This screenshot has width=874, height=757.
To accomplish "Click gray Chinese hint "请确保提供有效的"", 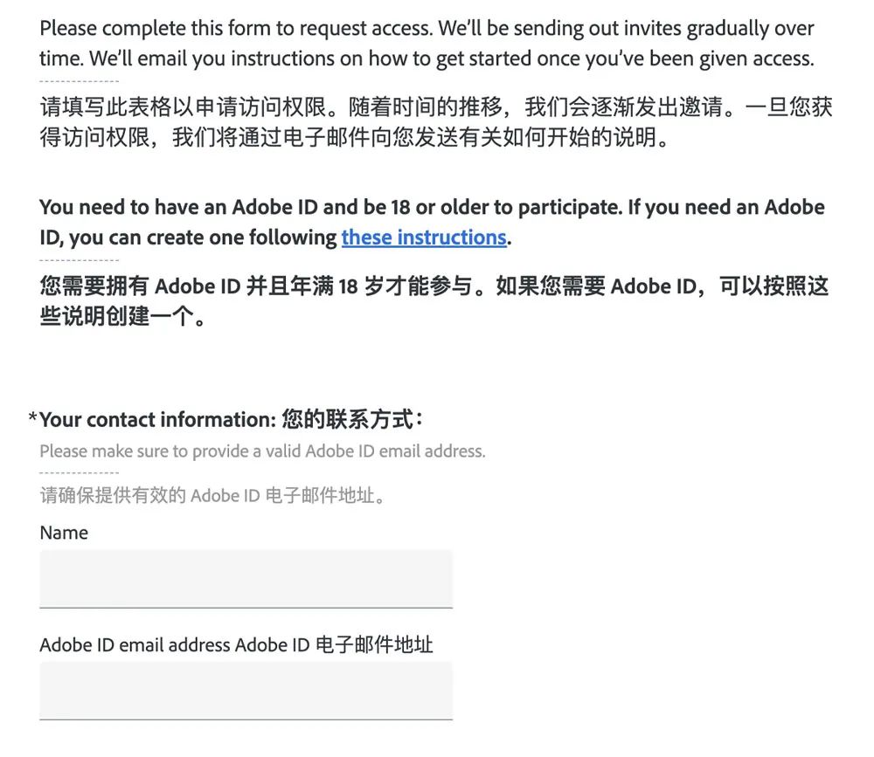I will coord(212,495).
